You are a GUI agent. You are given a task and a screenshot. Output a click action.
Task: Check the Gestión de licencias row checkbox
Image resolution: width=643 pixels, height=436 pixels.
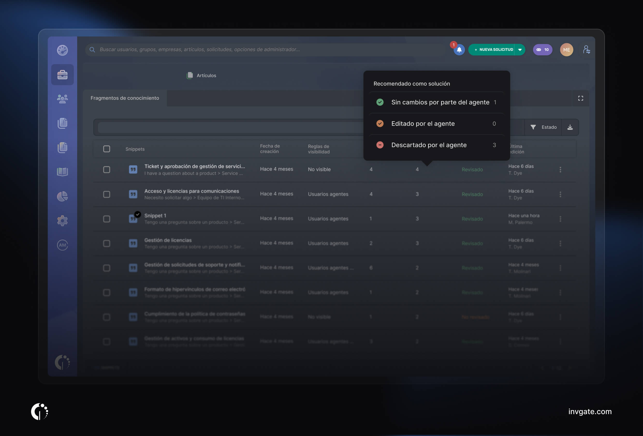pyautogui.click(x=107, y=244)
